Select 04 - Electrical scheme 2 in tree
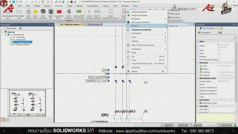238x134 pixels. tap(22, 45)
